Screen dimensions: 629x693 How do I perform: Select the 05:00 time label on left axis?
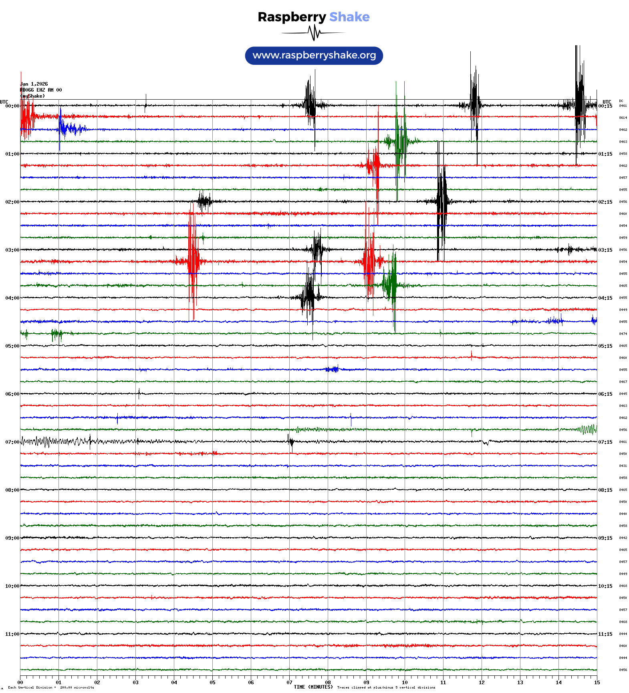pos(12,346)
